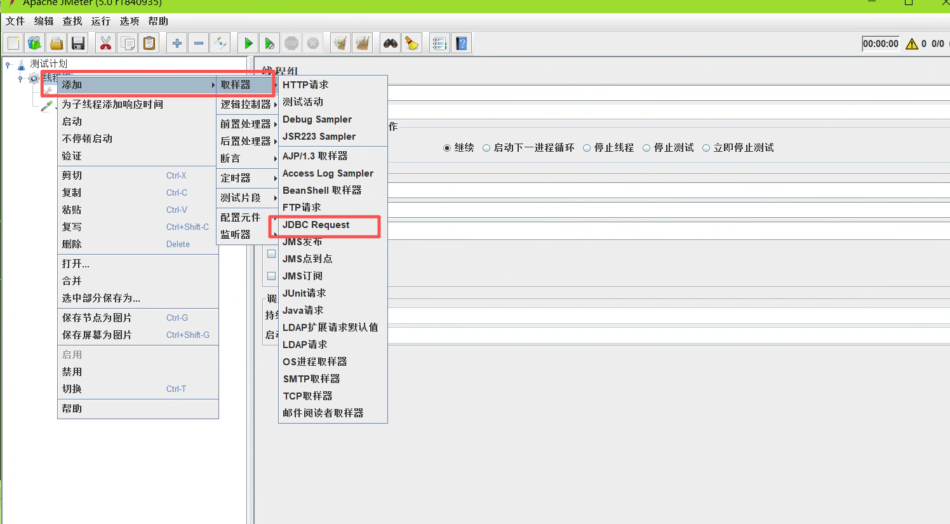Collapse the 测试计划 tree node
This screenshot has width=950, height=524.
8,64
